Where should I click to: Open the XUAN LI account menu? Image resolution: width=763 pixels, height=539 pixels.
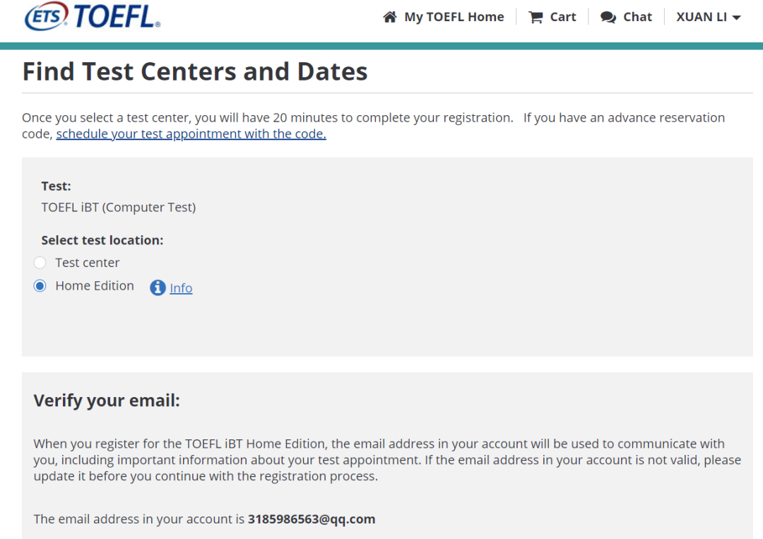(702, 17)
